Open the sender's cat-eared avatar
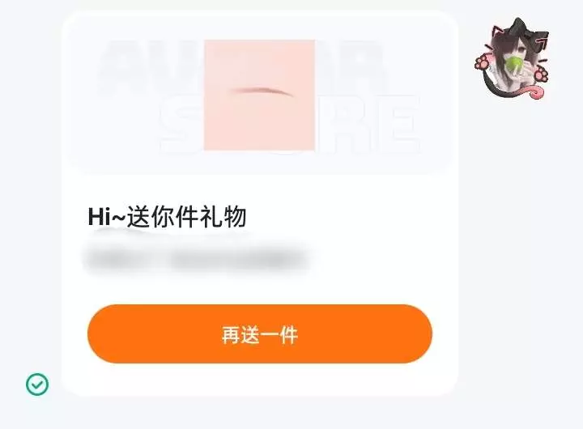The height and width of the screenshot is (429, 583). (512, 58)
